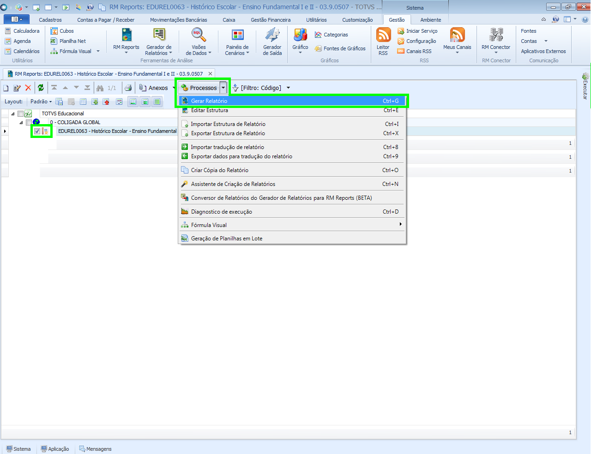Open the Sistema status bar panel
The image size is (591, 454).
[x=18, y=449]
